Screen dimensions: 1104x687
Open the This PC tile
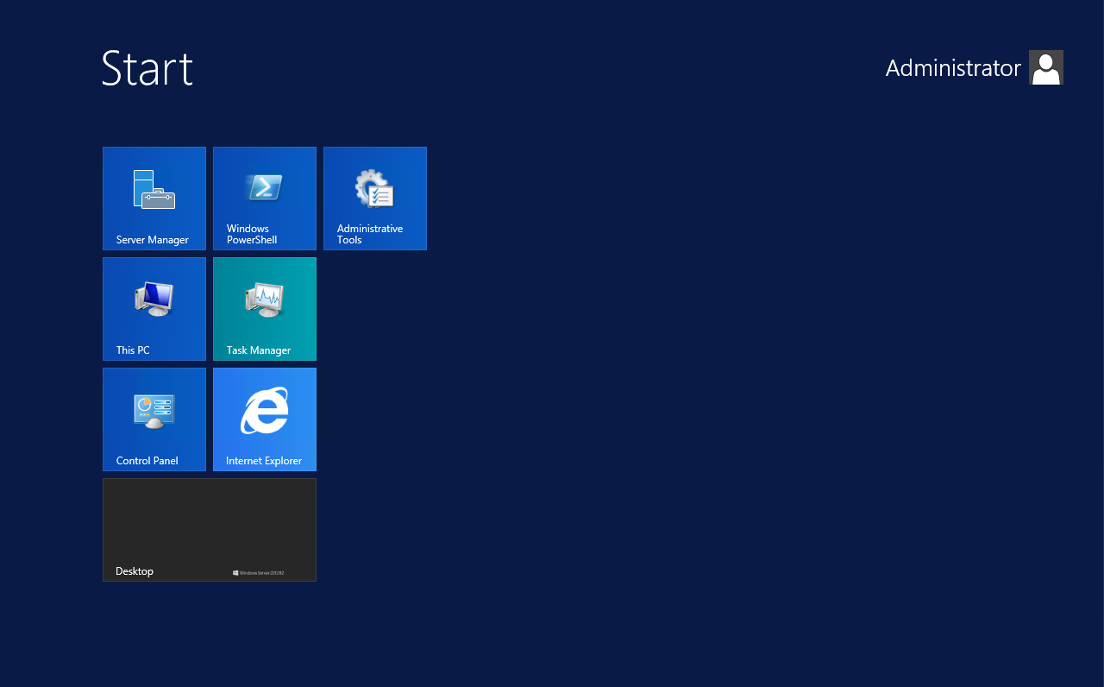point(154,309)
